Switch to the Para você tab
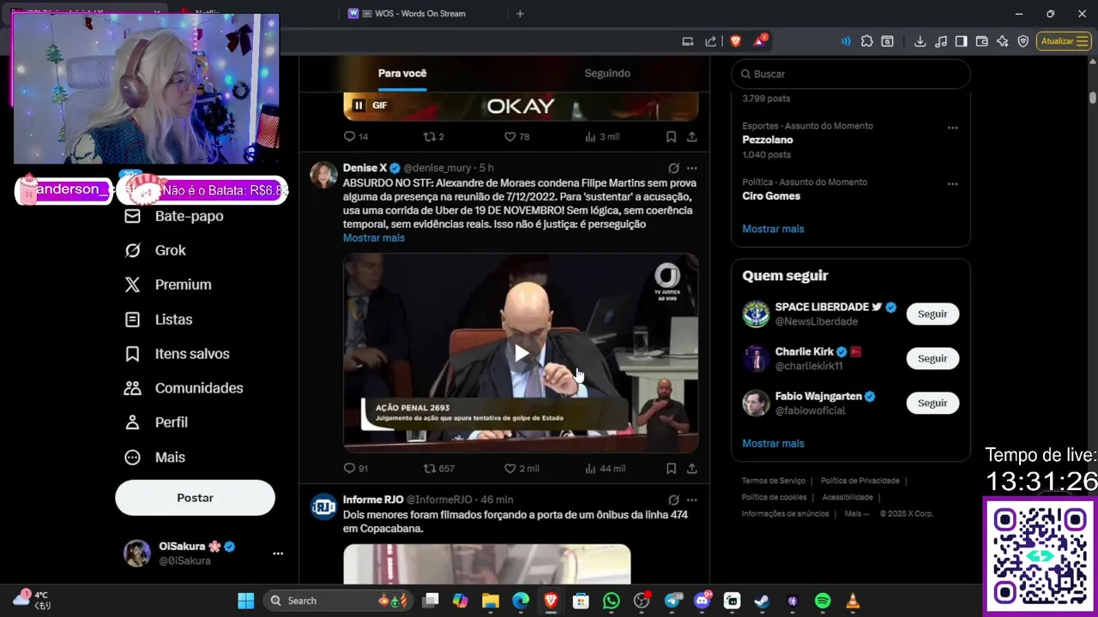 pyautogui.click(x=402, y=73)
